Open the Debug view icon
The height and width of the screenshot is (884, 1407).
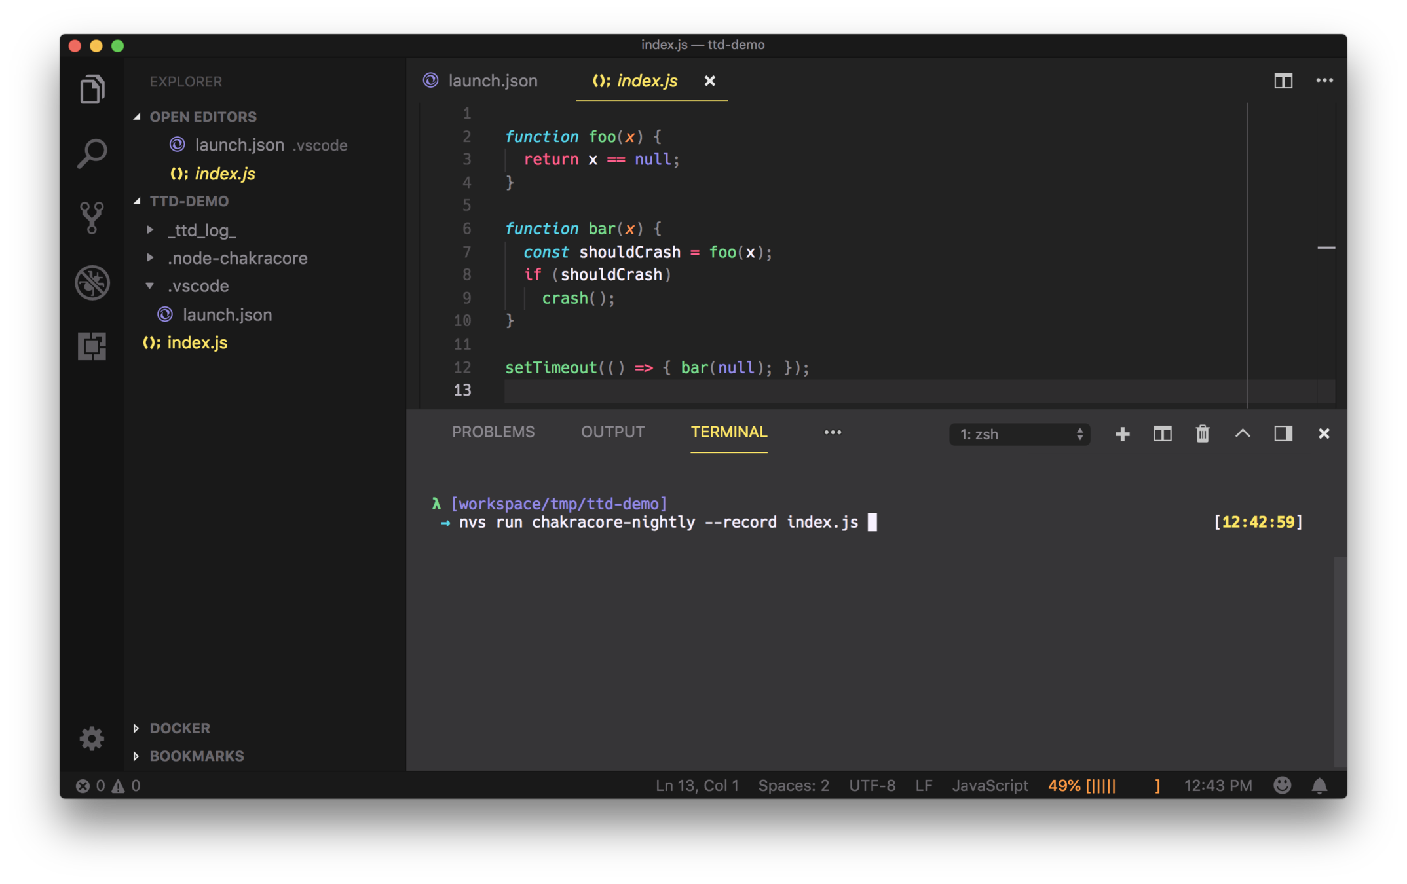(92, 282)
